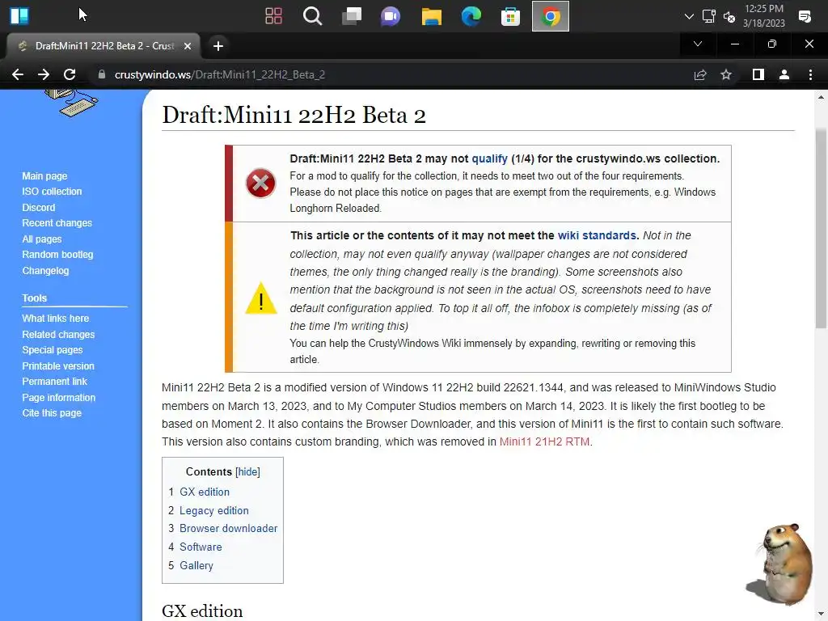Image resolution: width=828 pixels, height=621 pixels.
Task: Visit a Random bootleg page
Action: 57,255
